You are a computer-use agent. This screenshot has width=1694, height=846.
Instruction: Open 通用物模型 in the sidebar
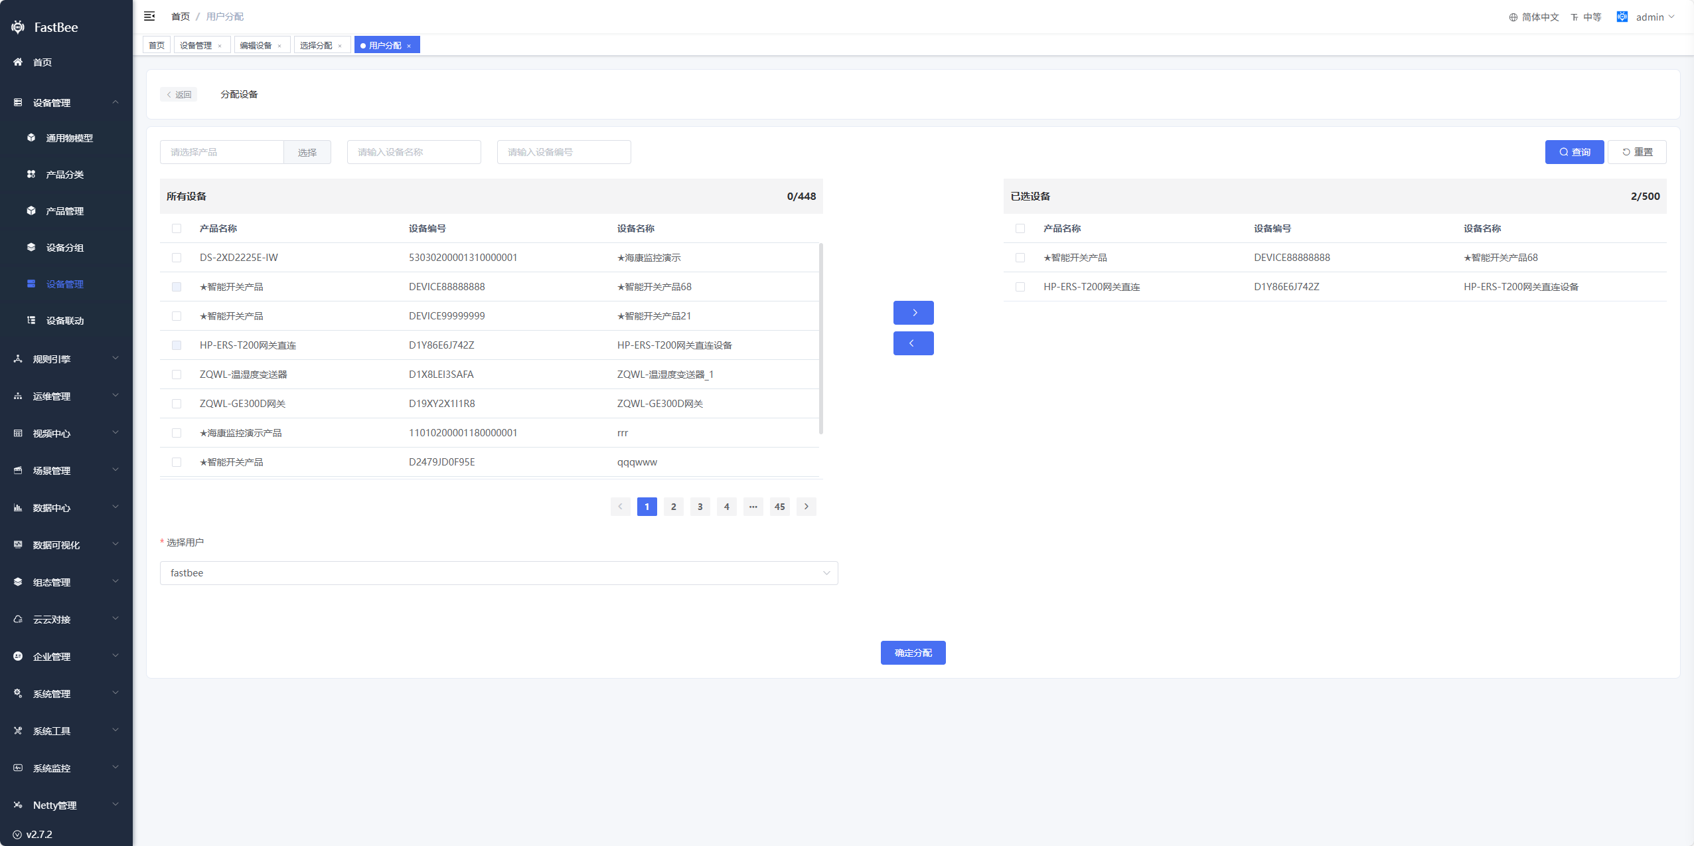click(x=69, y=138)
